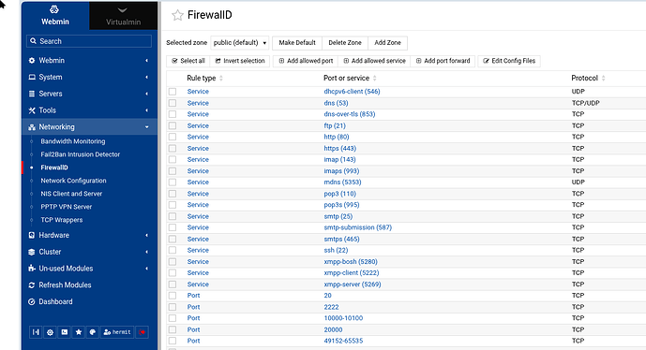Click the theme configuration palette icon
The height and width of the screenshot is (350, 646).
[x=93, y=332]
